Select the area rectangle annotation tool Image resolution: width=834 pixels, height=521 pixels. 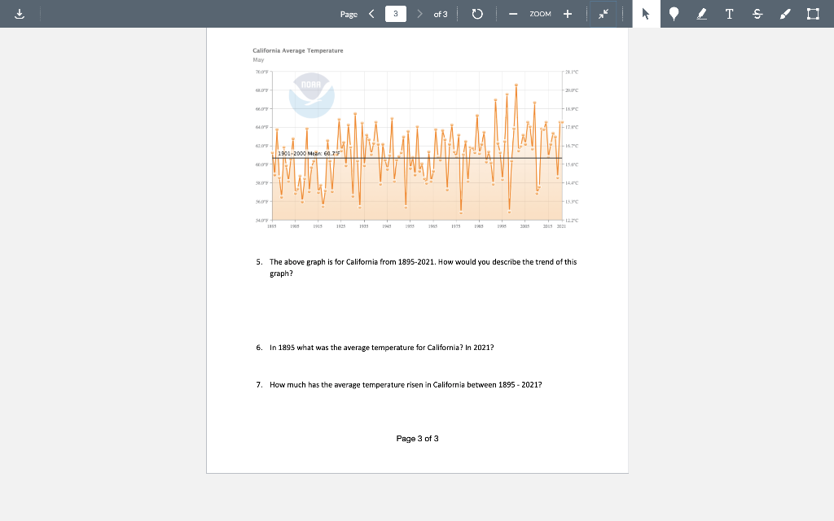[813, 14]
